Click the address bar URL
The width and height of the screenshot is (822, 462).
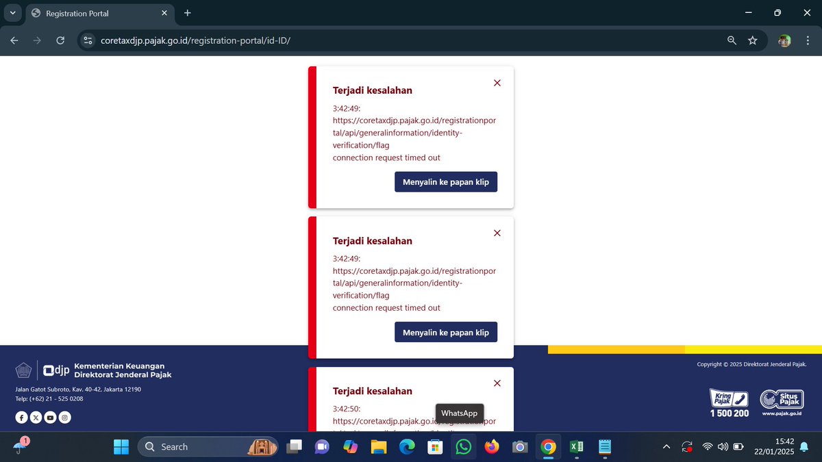196,41
